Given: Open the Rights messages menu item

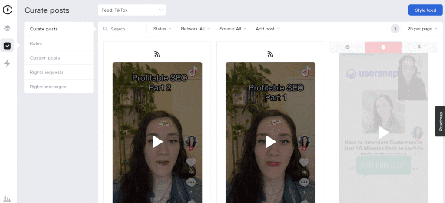Looking at the screenshot, I should [59, 87].
